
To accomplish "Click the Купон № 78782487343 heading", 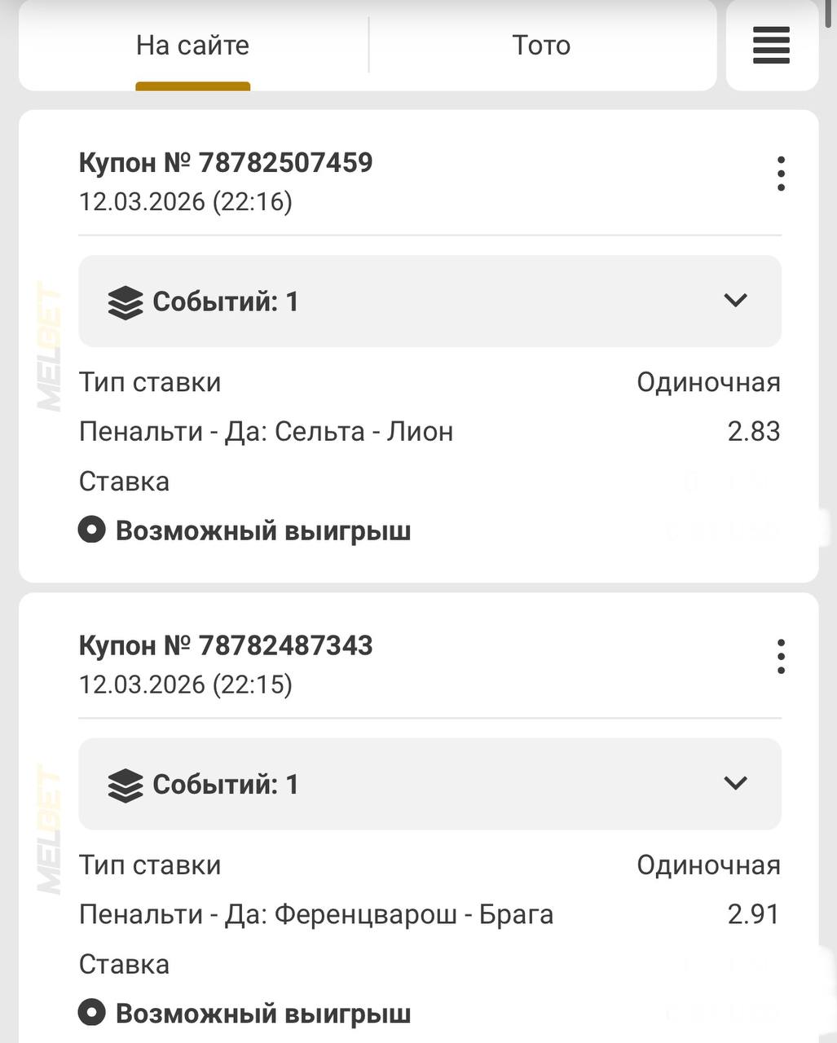I will point(226,645).
